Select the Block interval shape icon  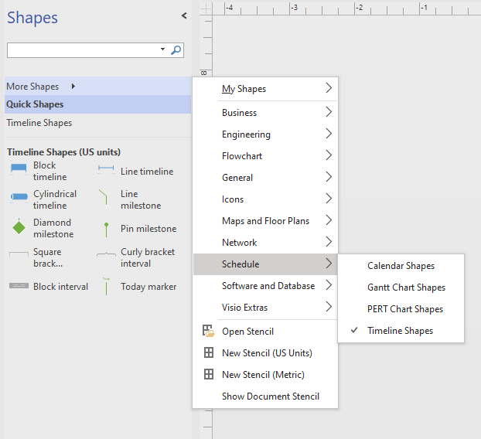[x=19, y=286]
